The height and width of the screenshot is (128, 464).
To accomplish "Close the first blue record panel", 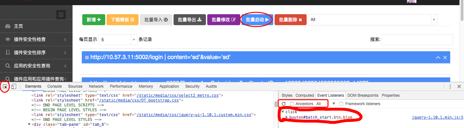I will pyautogui.click(x=445, y=57).
